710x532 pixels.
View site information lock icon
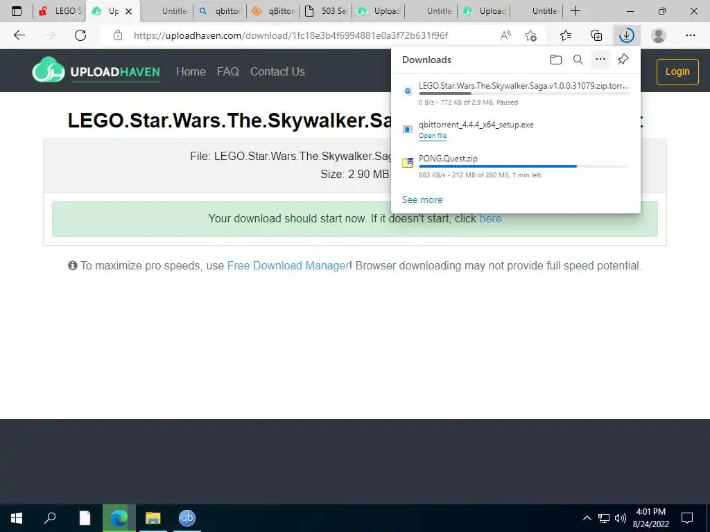point(118,35)
